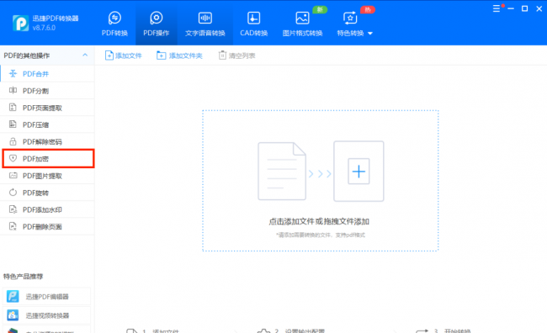This screenshot has width=547, height=333.
Task: Select the PDF操作 tab icon
Action: click(156, 18)
